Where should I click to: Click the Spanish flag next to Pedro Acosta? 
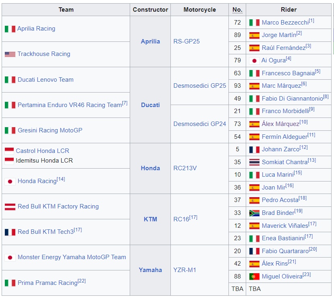[254, 200]
